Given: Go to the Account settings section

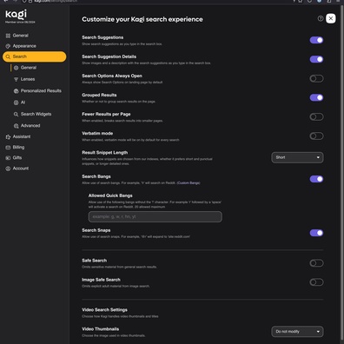Looking at the screenshot, I should [21, 169].
